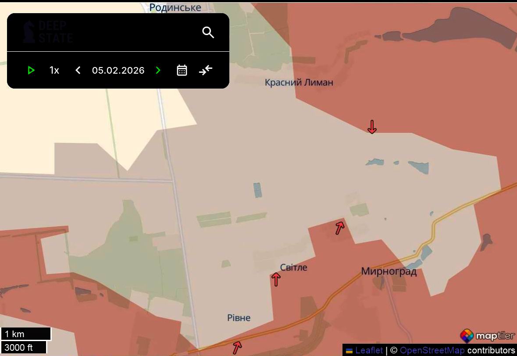This screenshot has width=517, height=356.
Task: Step back to the previous date
Action: tap(78, 70)
